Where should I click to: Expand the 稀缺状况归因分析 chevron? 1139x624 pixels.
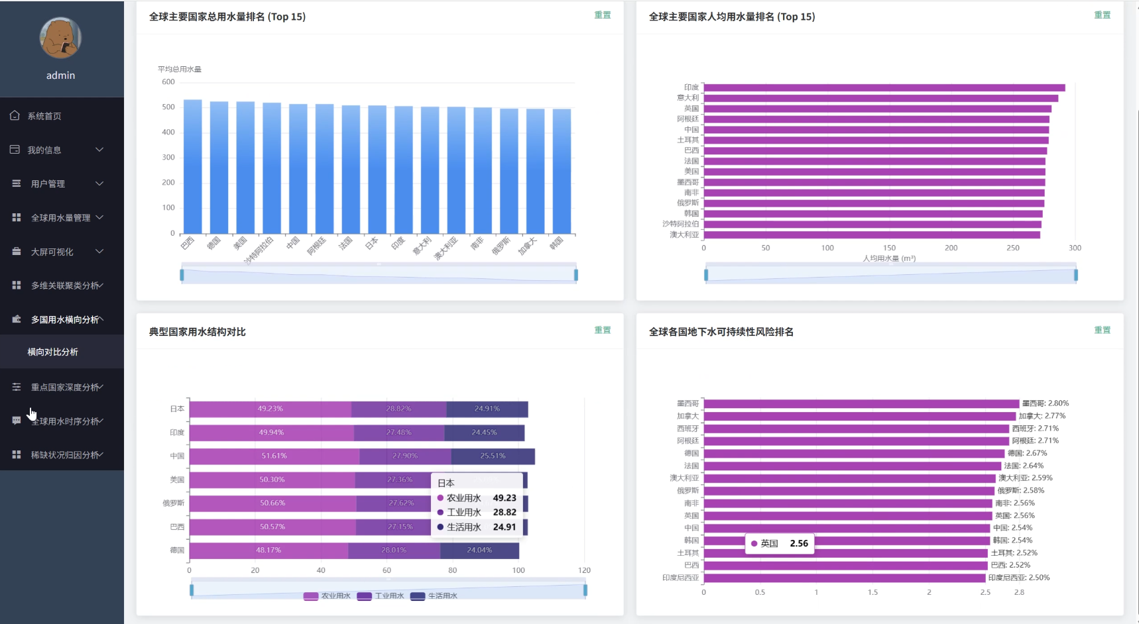click(101, 454)
